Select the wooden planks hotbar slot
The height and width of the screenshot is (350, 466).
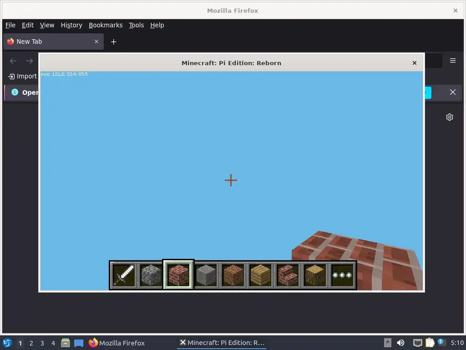(x=260, y=275)
